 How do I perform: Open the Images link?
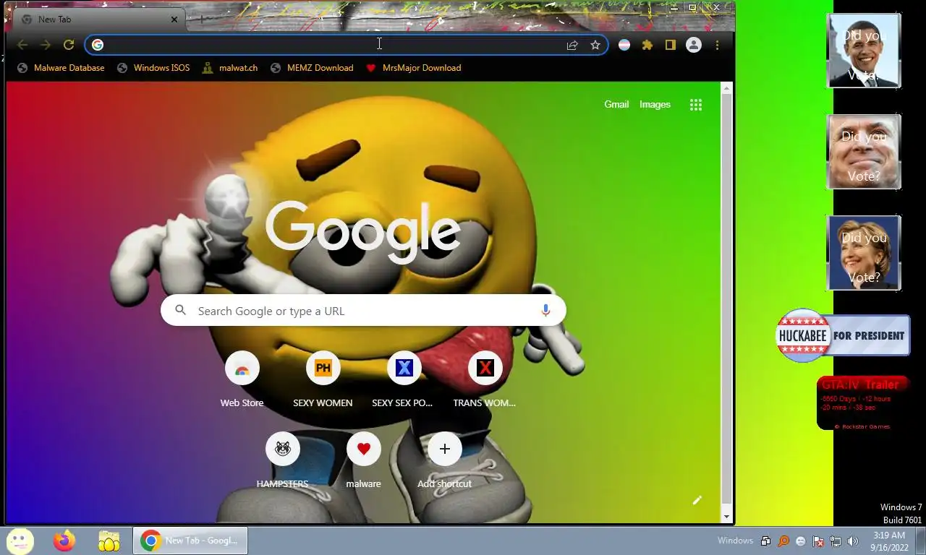(655, 105)
